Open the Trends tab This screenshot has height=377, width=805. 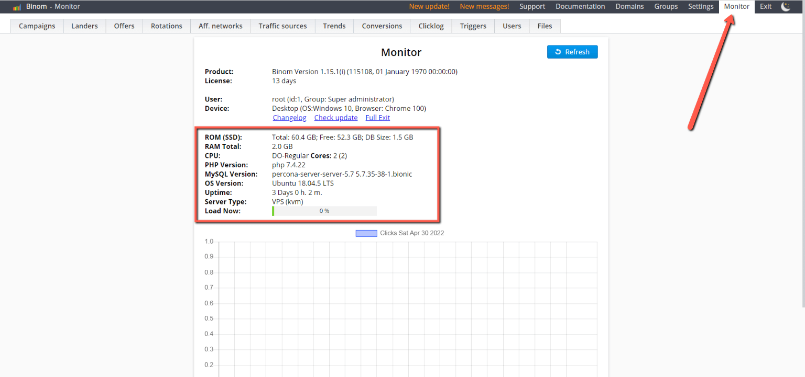334,26
